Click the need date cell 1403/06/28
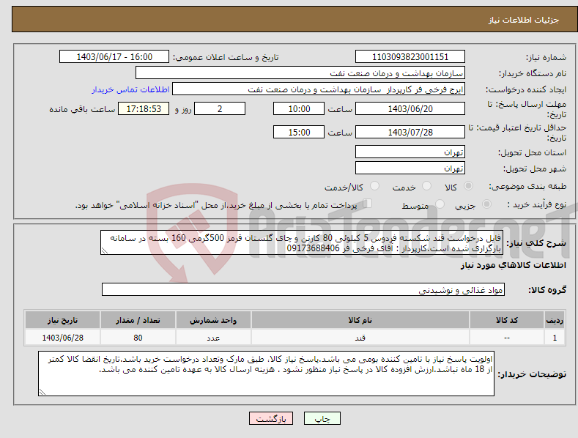Screen dimensions: 578x438 click(x=62, y=338)
